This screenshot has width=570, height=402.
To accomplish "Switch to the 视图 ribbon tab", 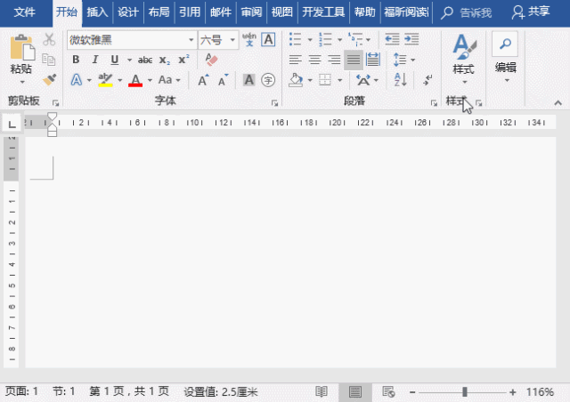I will pos(281,12).
